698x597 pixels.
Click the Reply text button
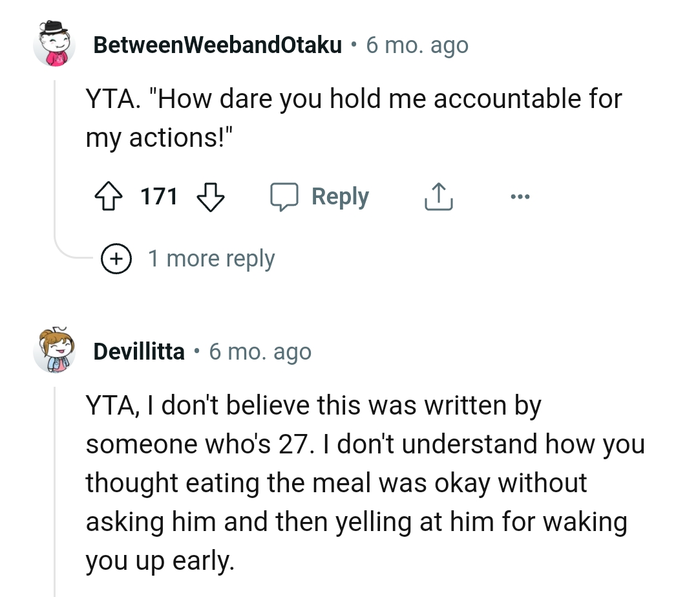(340, 197)
